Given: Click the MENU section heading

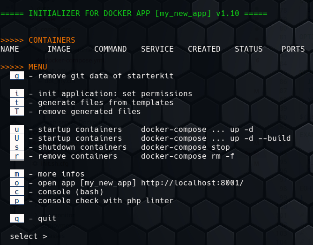Looking at the screenshot, I should click(38, 67).
